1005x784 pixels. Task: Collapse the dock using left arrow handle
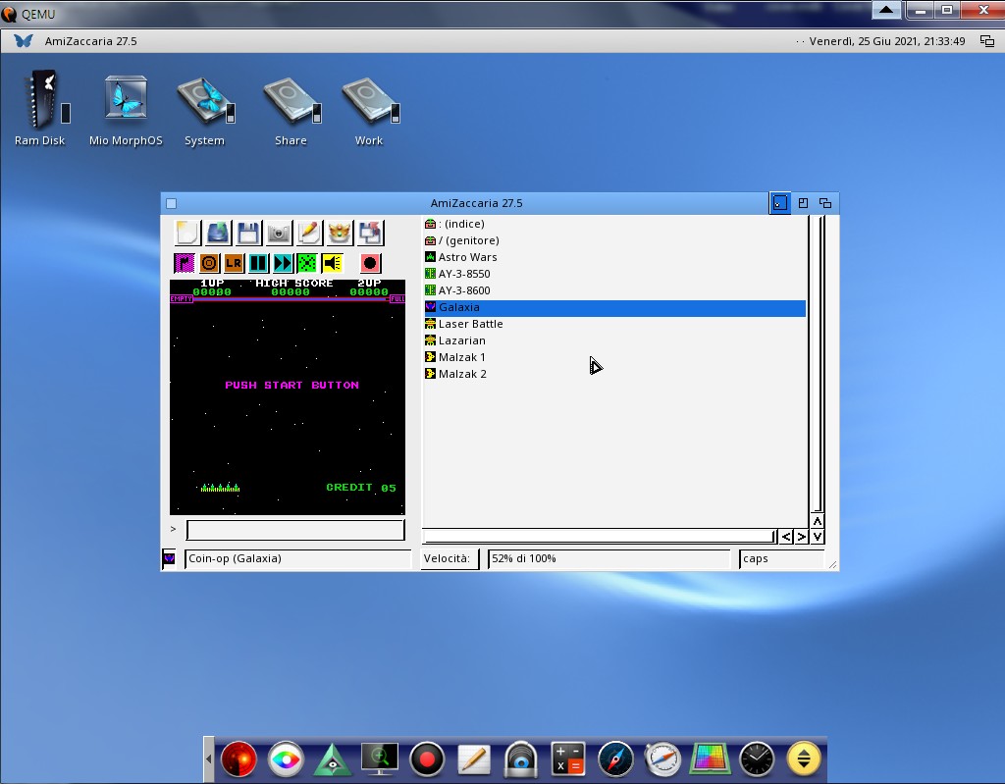click(208, 759)
